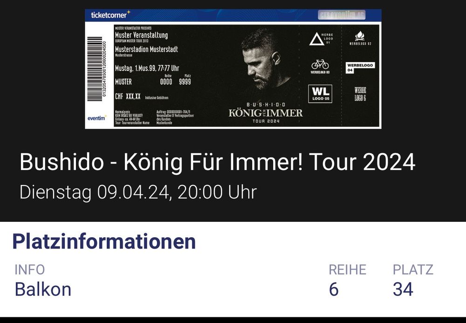Viewport: 466px width, 323px height.
Task: Click the INFO column label
Action: (x=30, y=270)
